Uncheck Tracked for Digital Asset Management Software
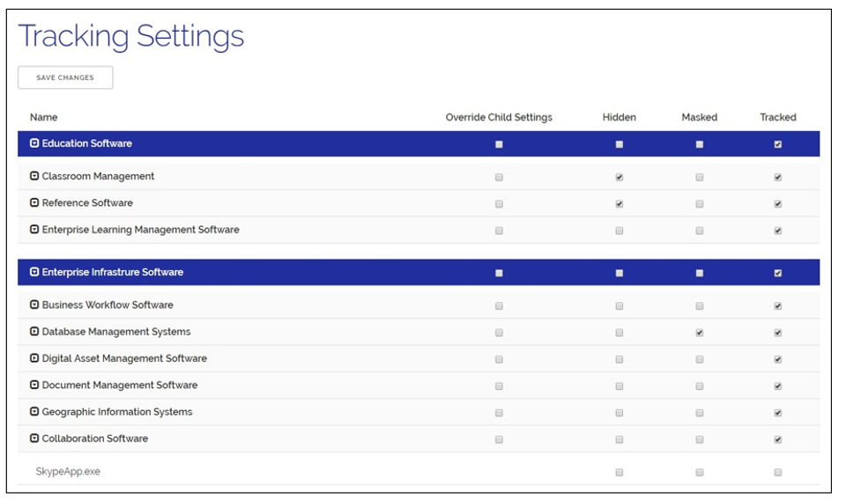This screenshot has height=499, width=846. pyautogui.click(x=778, y=359)
